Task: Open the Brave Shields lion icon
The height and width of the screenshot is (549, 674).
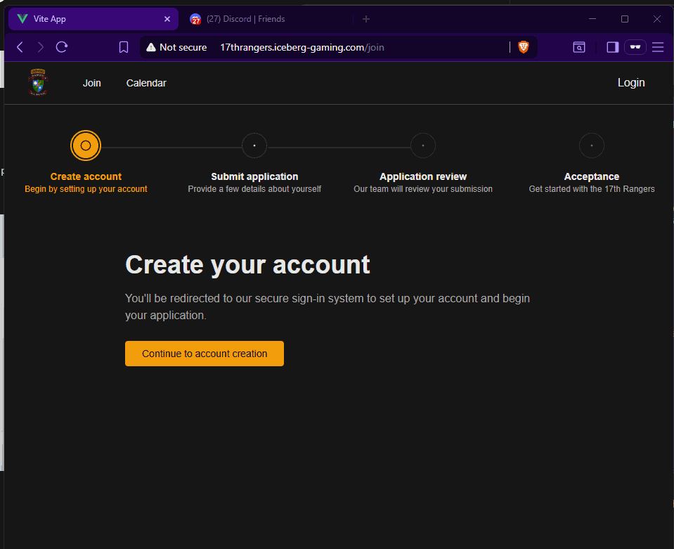Action: (x=524, y=47)
